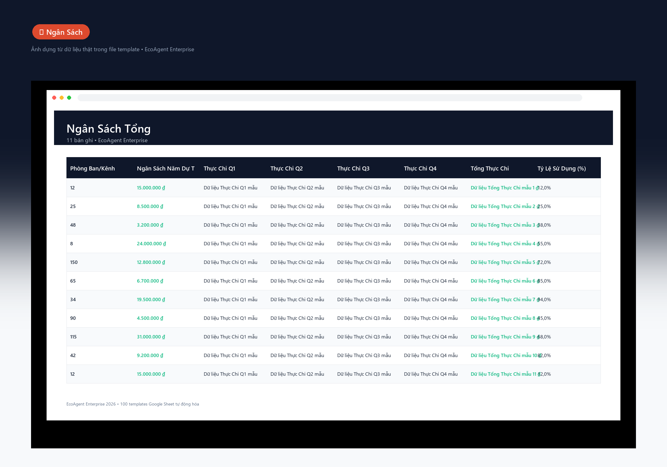Click department cell 115
667x467 pixels.
pyautogui.click(x=73, y=337)
